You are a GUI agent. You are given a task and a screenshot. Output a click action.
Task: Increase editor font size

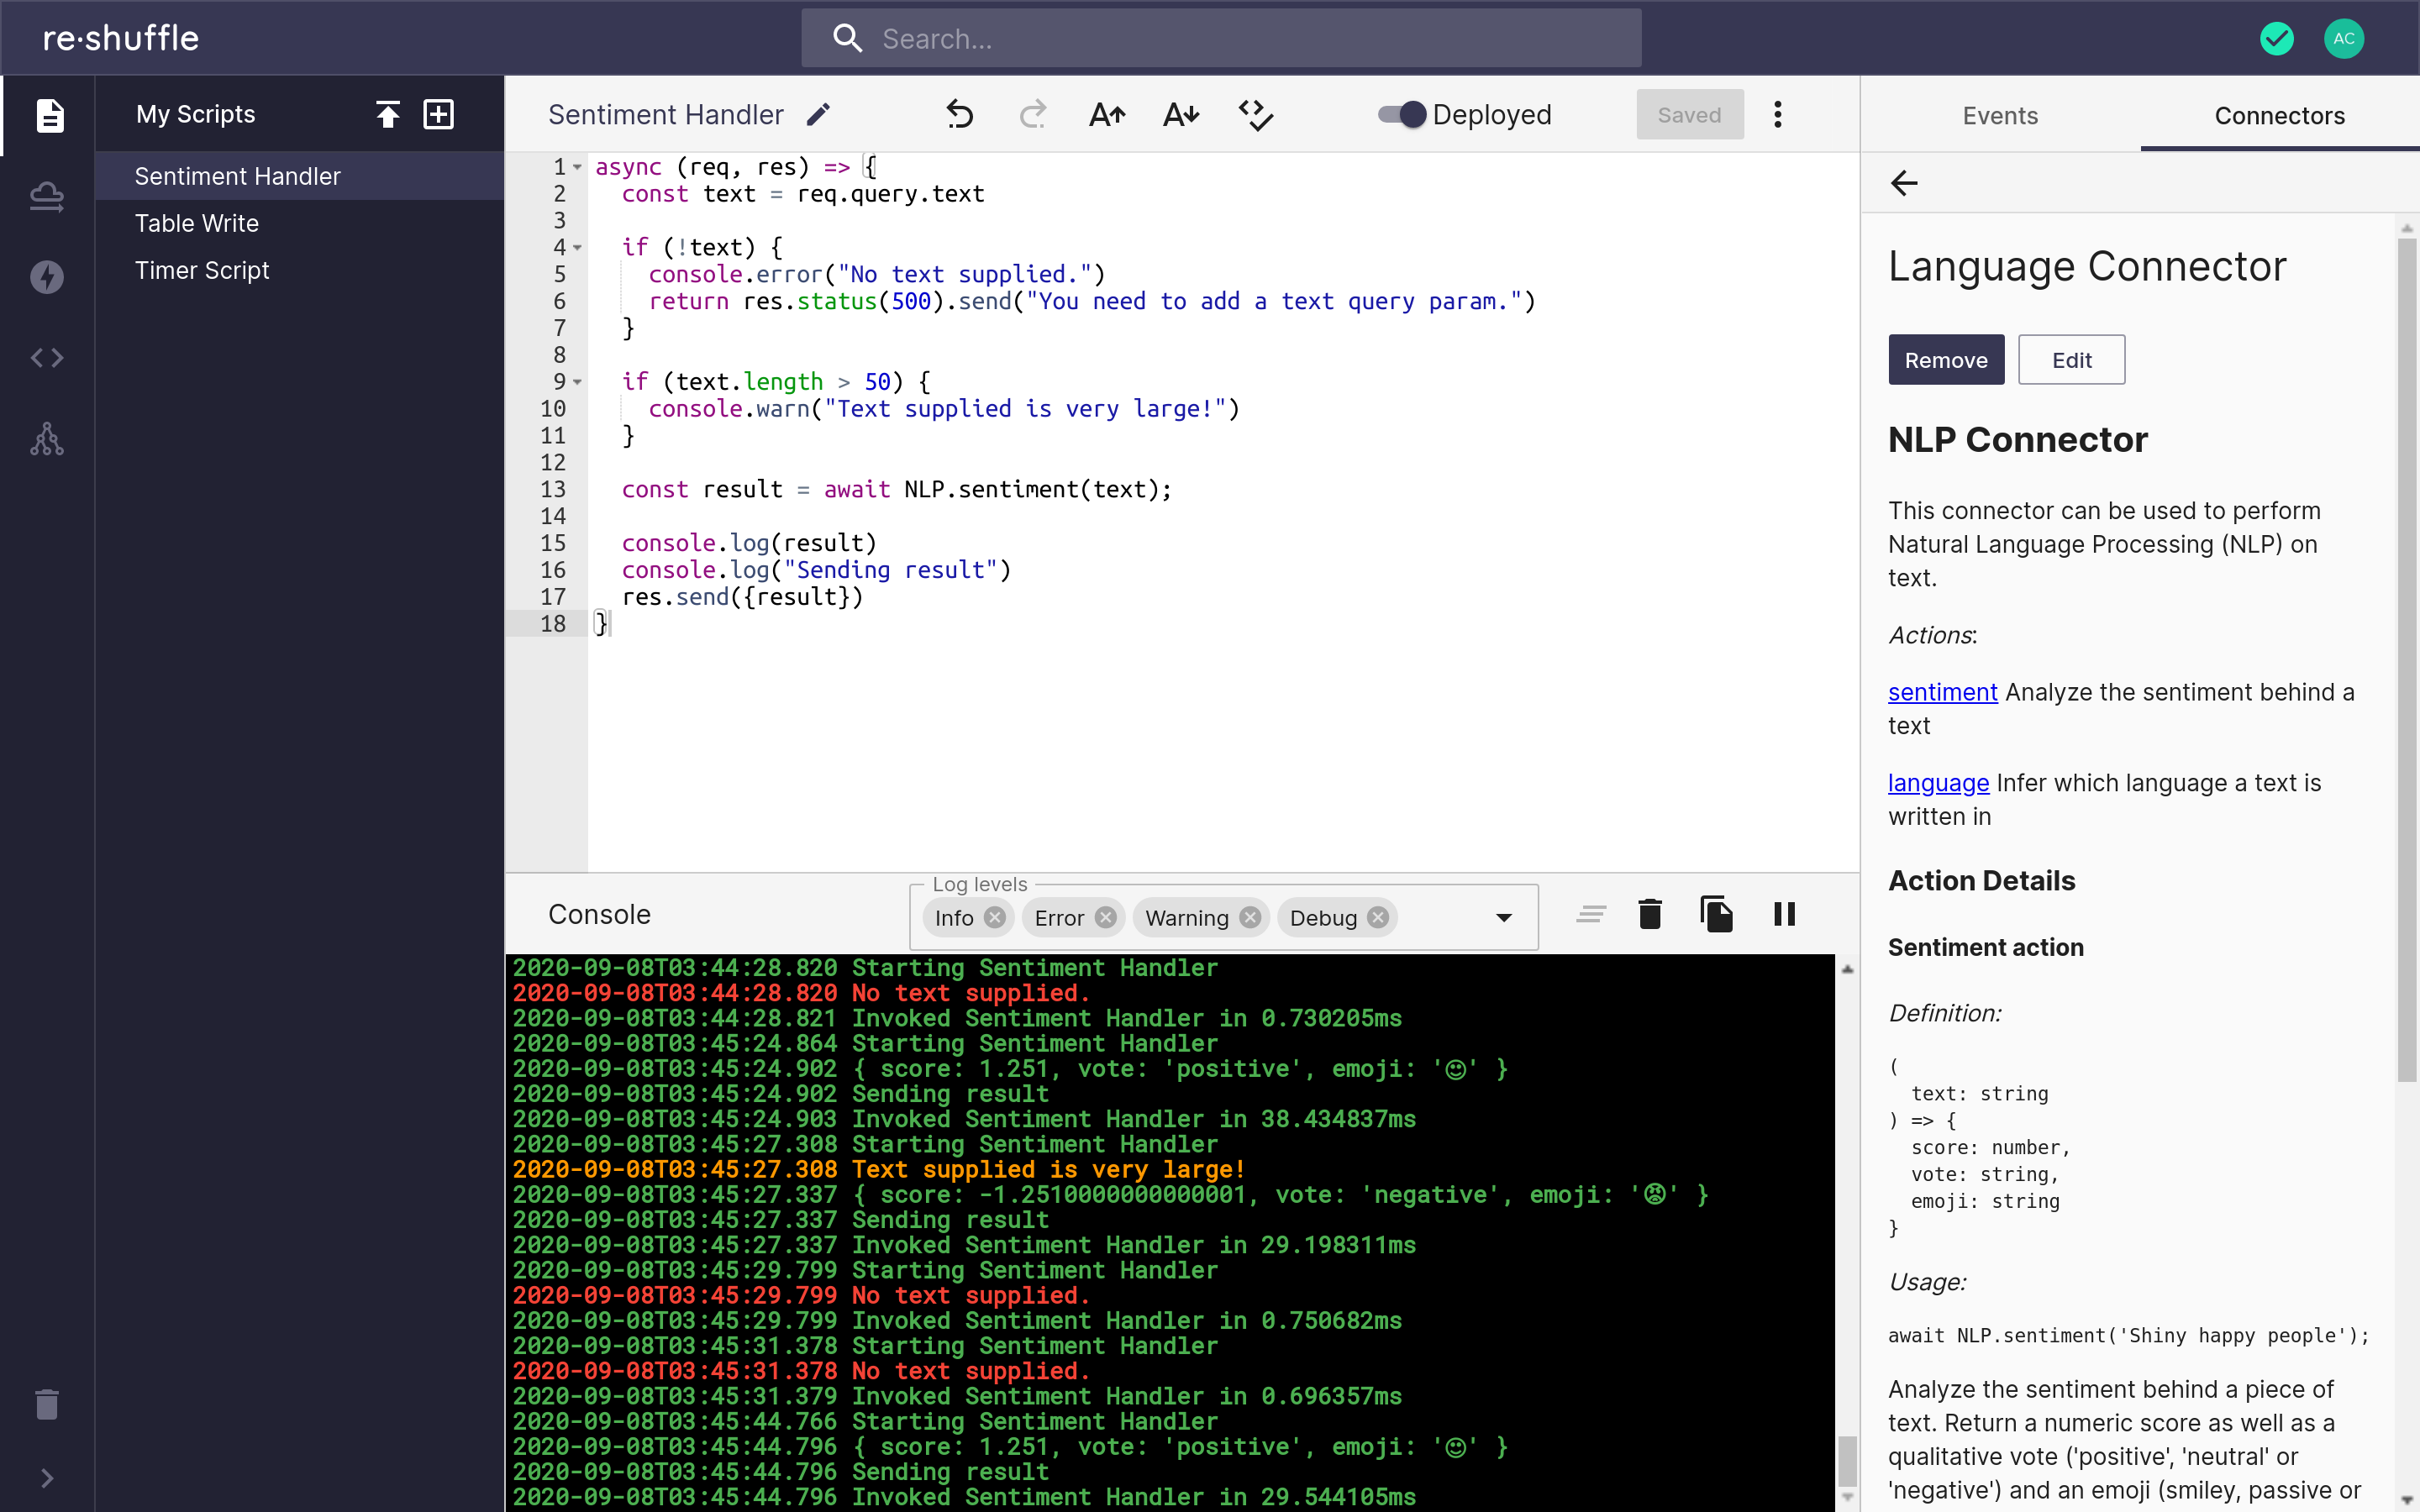click(1106, 115)
